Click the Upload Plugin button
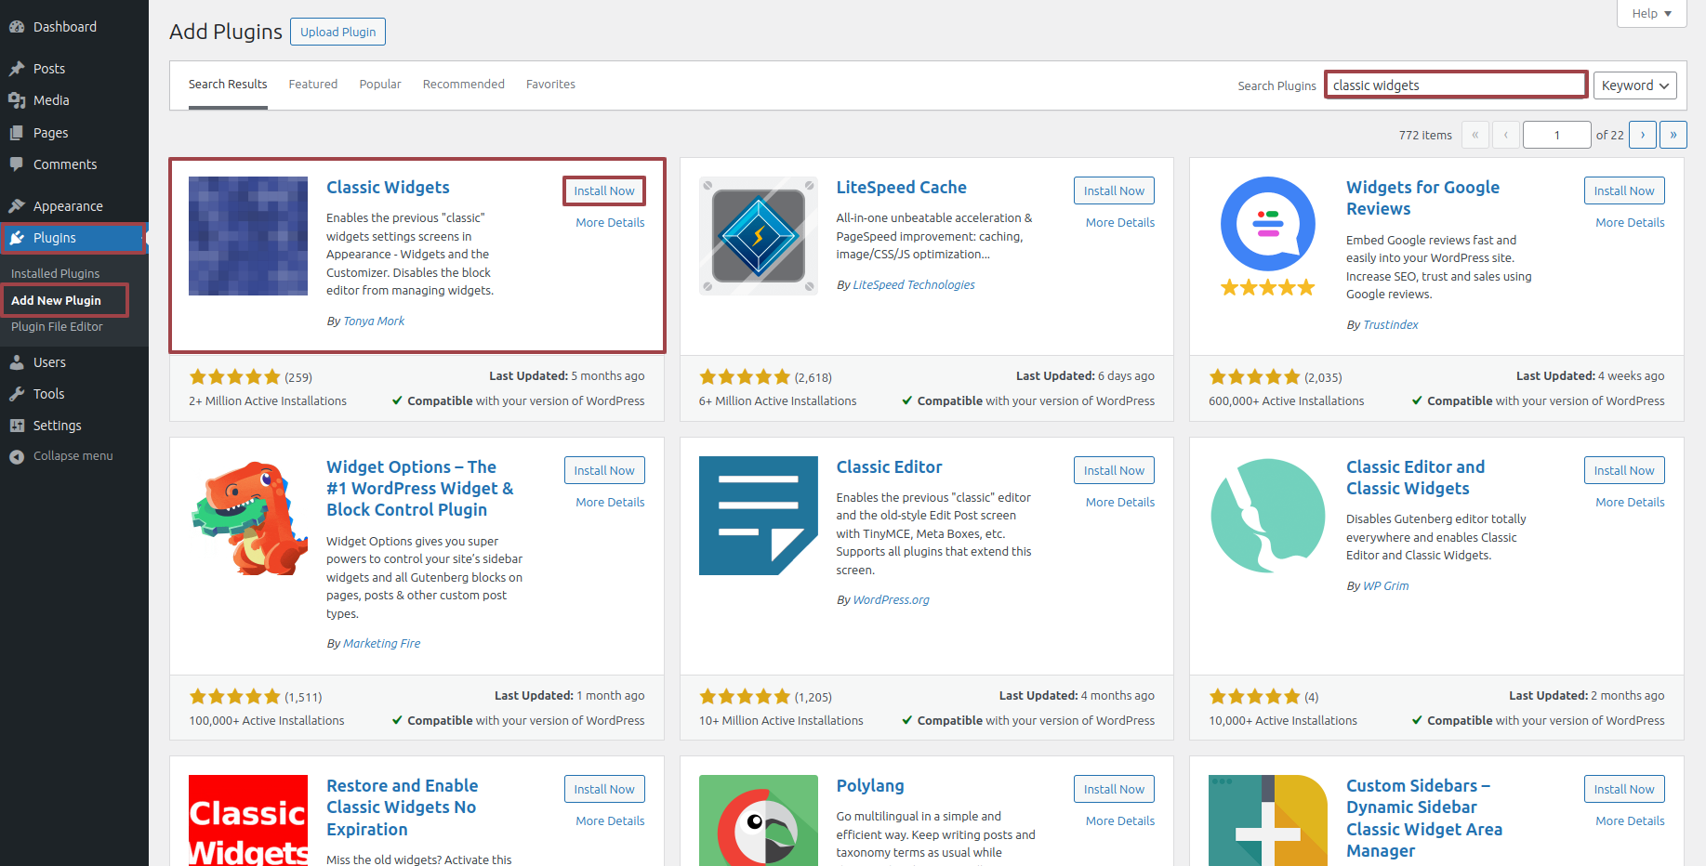The width and height of the screenshot is (1706, 866). (338, 32)
